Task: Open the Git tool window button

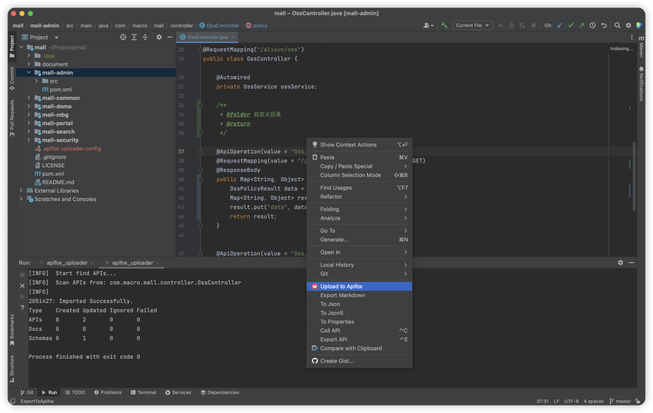Action: [x=27, y=392]
